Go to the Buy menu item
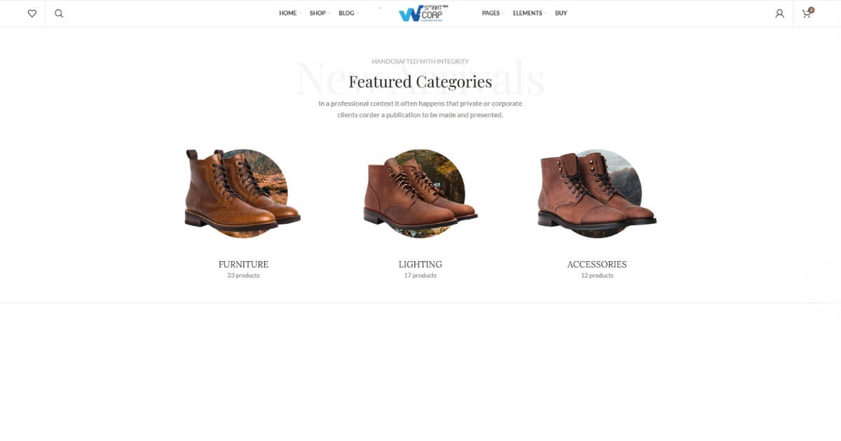Image resolution: width=841 pixels, height=441 pixels. click(561, 13)
